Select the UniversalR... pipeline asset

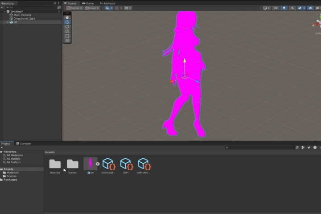108,164
